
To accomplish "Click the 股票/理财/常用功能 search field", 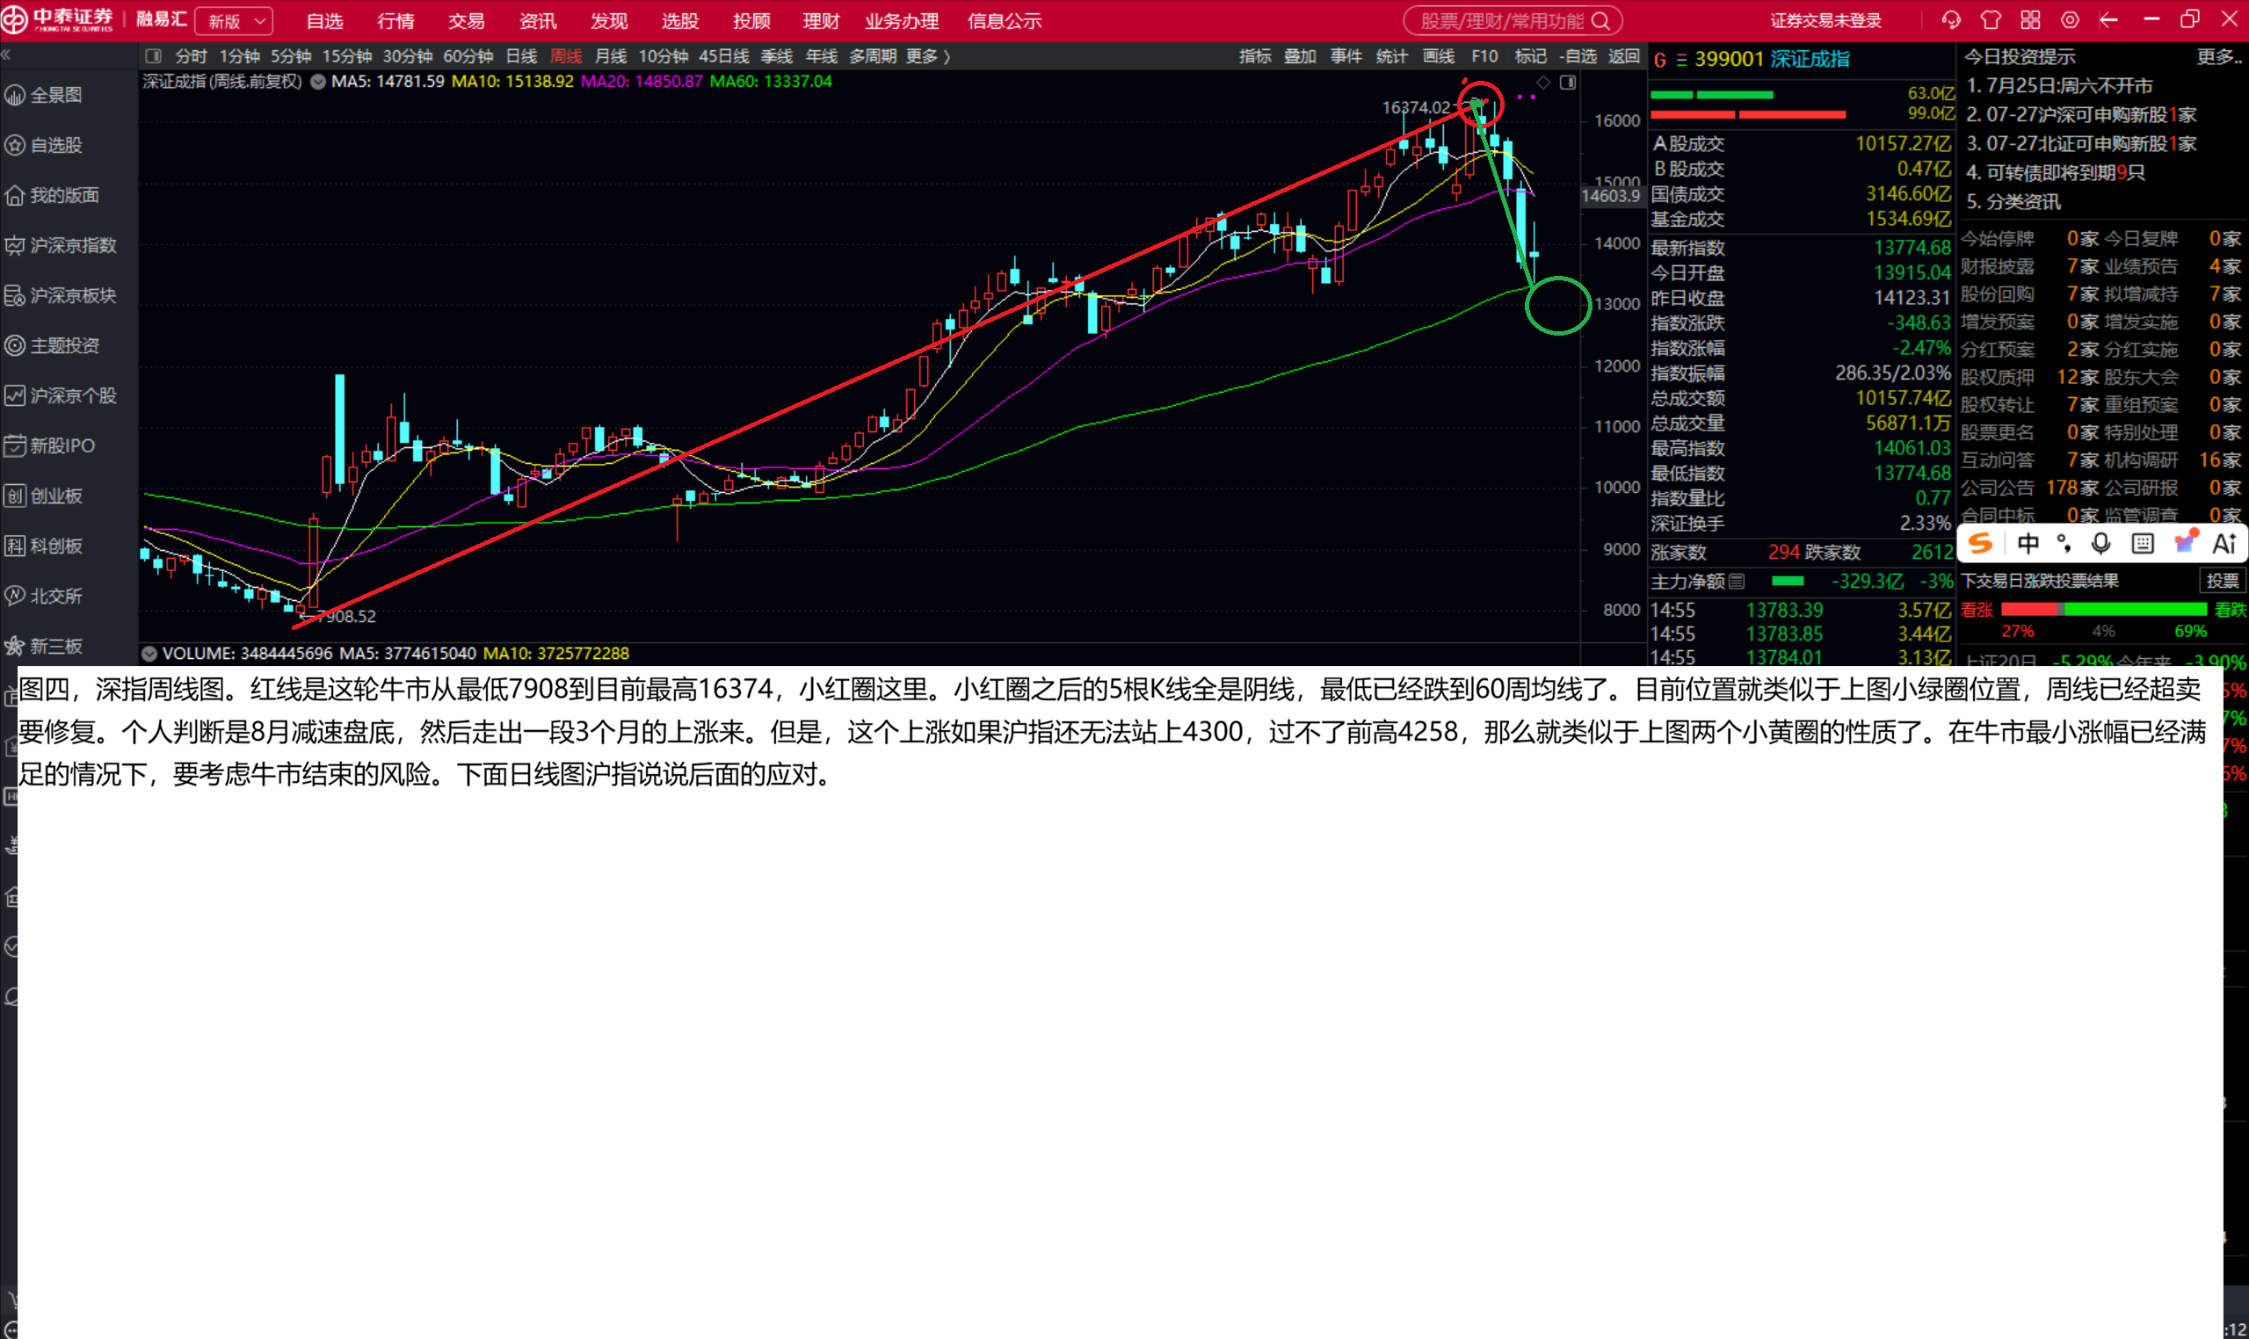I will coord(1513,21).
